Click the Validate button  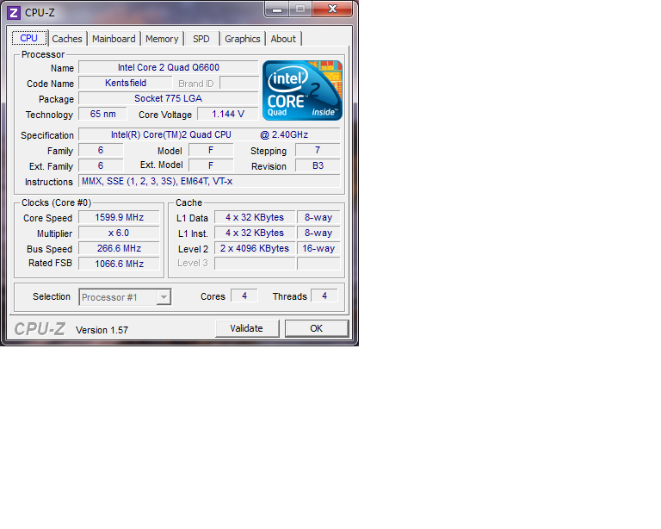click(247, 328)
